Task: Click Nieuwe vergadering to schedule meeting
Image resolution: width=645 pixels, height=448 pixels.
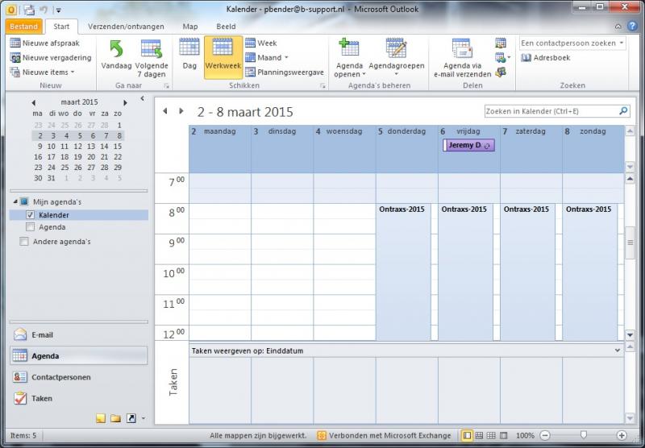Action: 51,58
